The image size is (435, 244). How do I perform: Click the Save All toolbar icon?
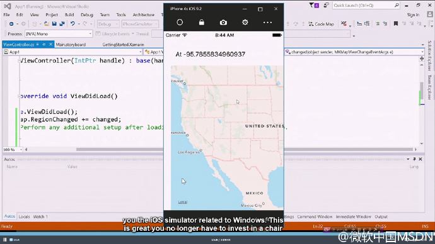(x=62, y=24)
